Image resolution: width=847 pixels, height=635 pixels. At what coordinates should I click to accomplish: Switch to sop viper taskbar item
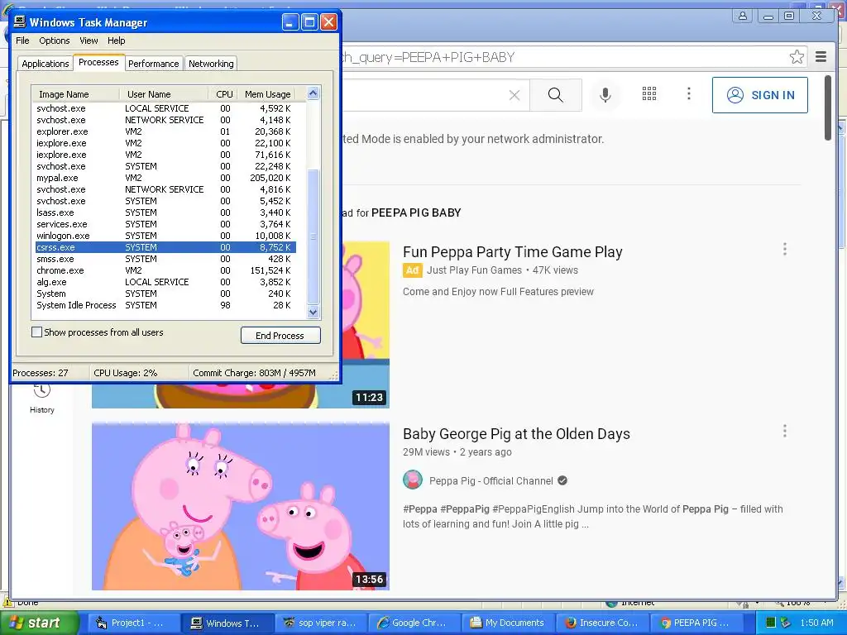click(x=320, y=623)
